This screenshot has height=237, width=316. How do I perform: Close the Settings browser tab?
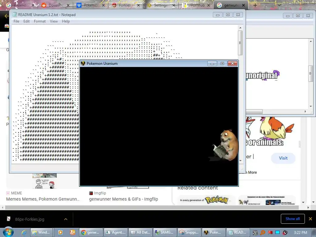click(x=173, y=5)
